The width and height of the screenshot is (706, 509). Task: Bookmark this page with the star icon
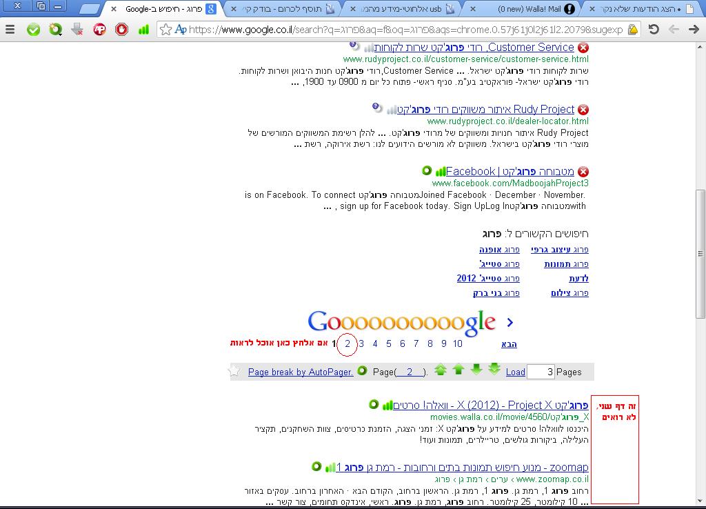pos(165,30)
